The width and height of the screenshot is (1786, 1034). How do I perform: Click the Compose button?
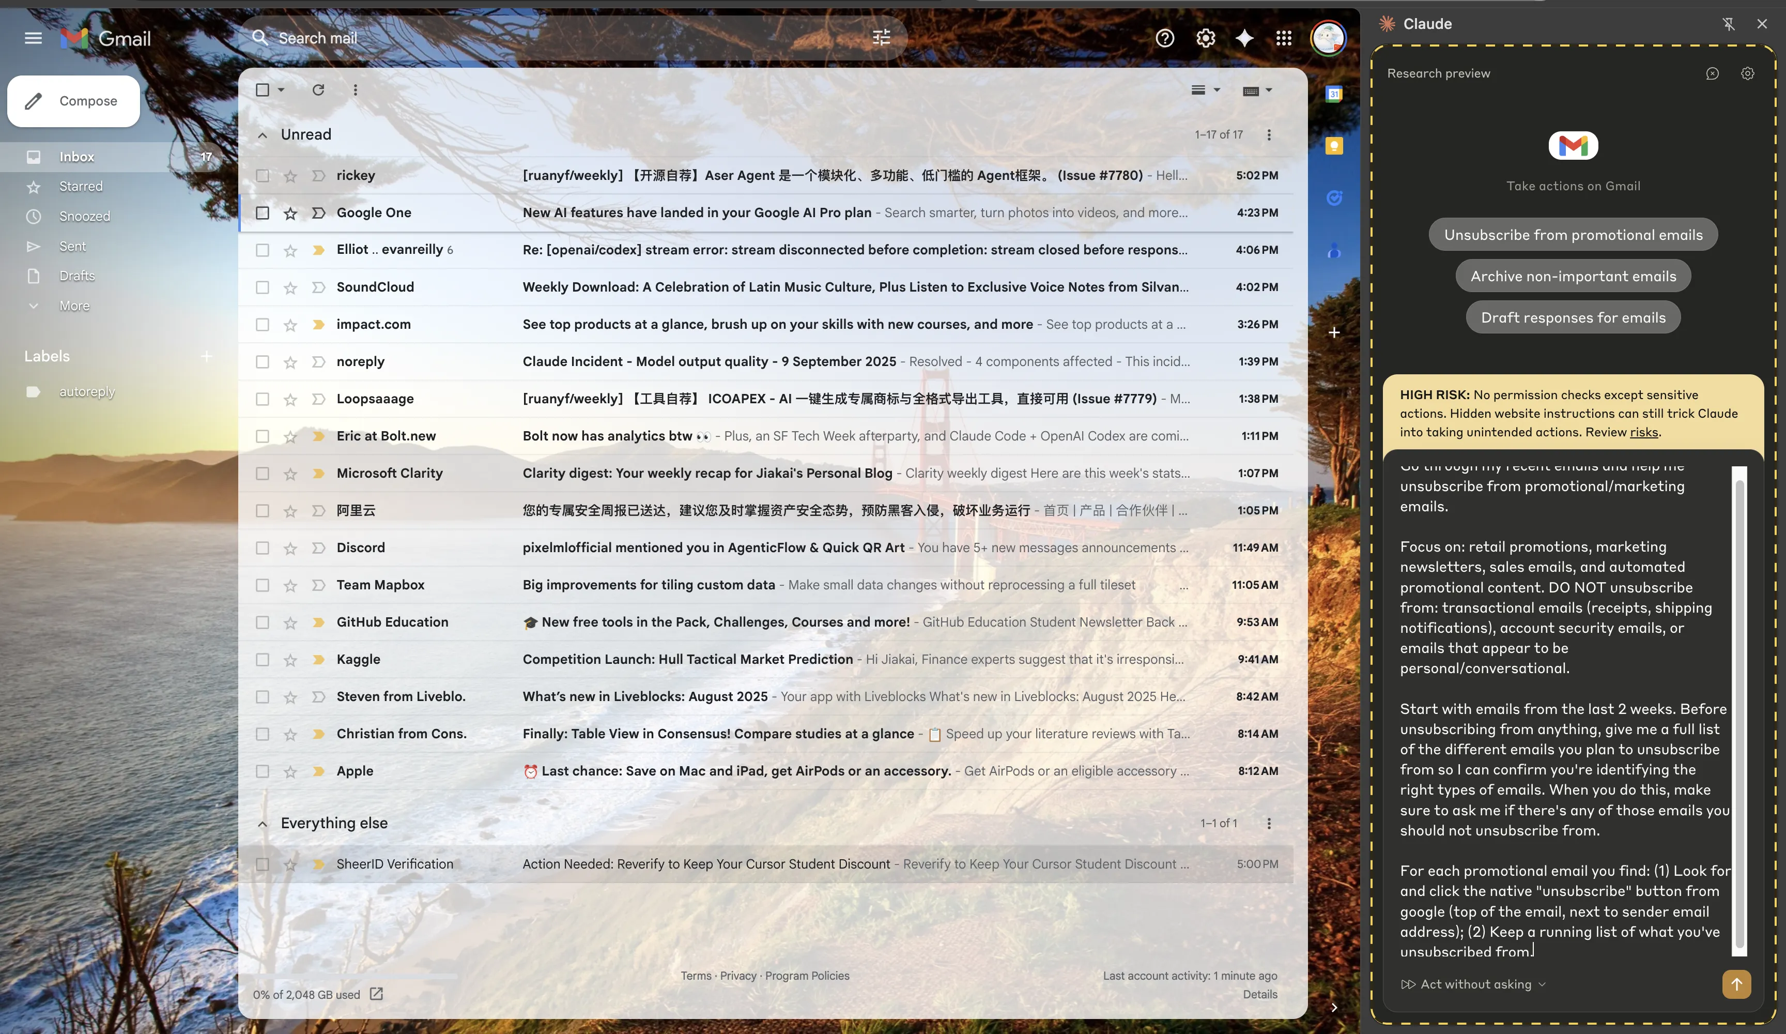pos(74,101)
